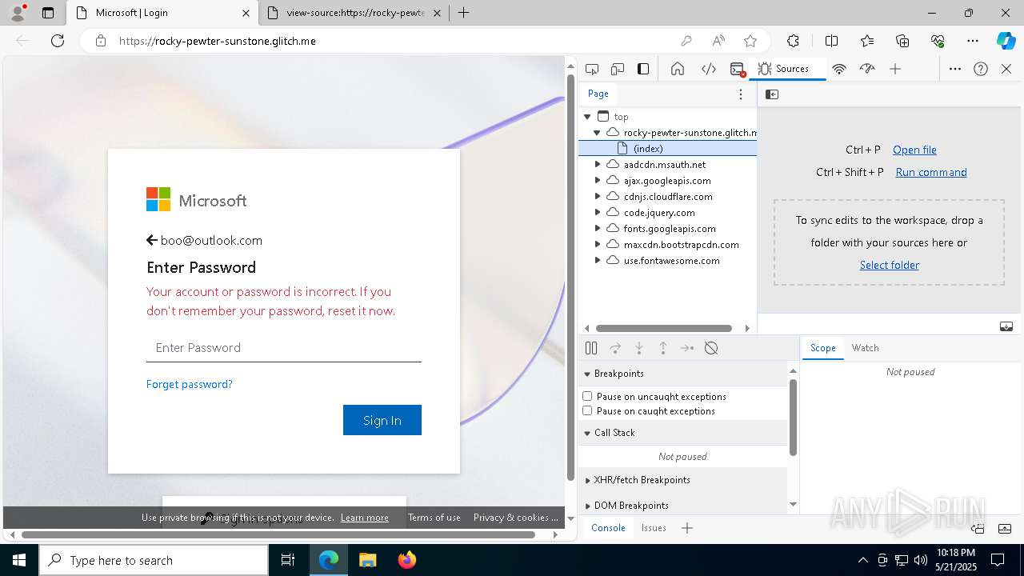Image resolution: width=1024 pixels, height=576 pixels.
Task: Click the Step into function icon
Action: [x=639, y=348]
